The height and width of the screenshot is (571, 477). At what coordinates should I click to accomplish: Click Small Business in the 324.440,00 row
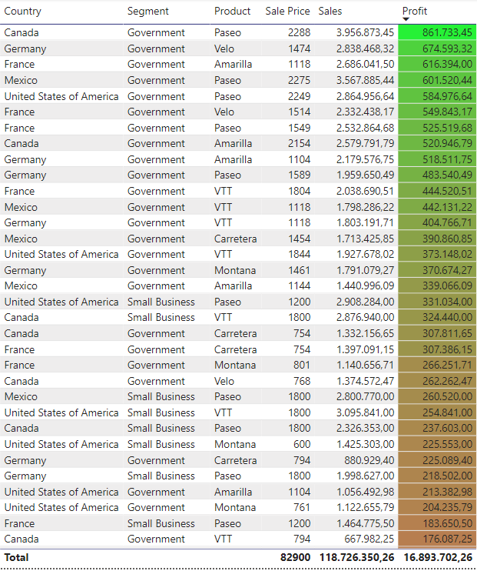click(x=161, y=318)
